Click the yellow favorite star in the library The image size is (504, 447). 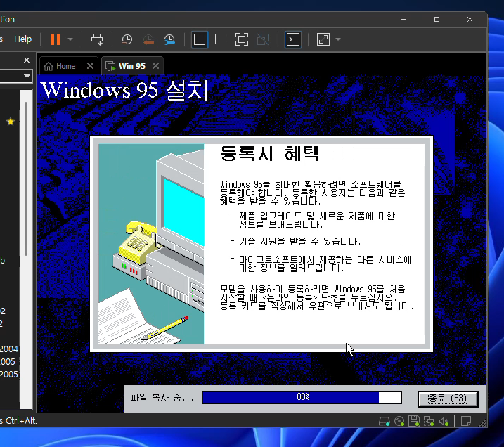pyautogui.click(x=11, y=122)
